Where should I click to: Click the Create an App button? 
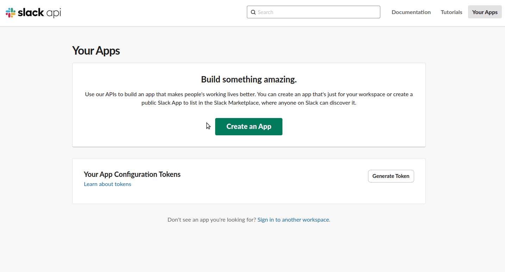[x=249, y=126]
